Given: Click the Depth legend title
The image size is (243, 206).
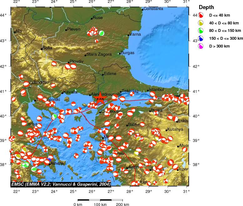Looking at the screenshot, I should (206, 7).
